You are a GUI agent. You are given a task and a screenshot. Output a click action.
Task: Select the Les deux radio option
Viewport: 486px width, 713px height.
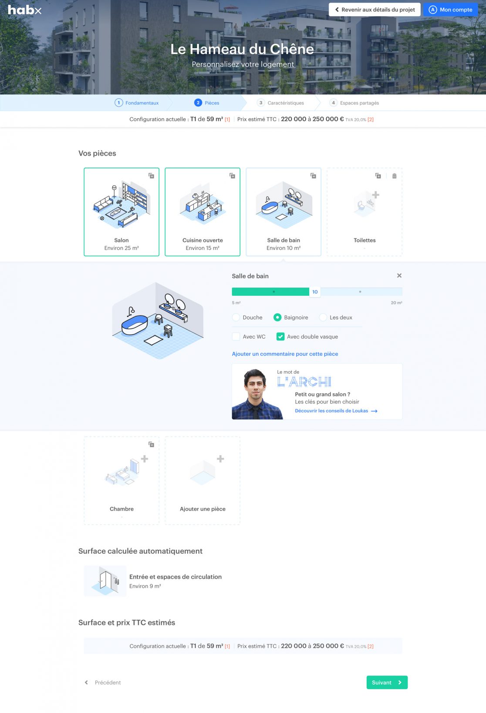(x=323, y=318)
